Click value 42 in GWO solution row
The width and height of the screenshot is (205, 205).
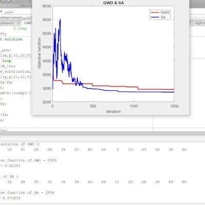point(90,150)
